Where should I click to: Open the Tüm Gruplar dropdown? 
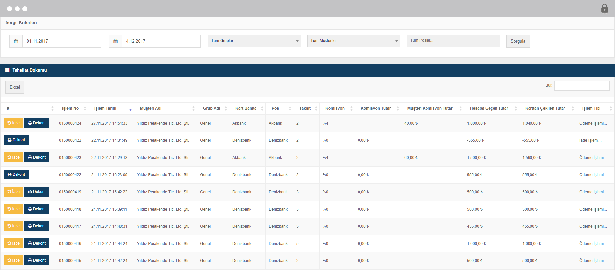tap(254, 41)
